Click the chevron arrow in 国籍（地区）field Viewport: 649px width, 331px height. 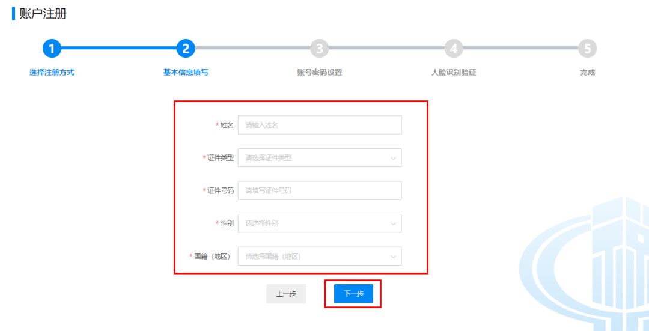(393, 257)
